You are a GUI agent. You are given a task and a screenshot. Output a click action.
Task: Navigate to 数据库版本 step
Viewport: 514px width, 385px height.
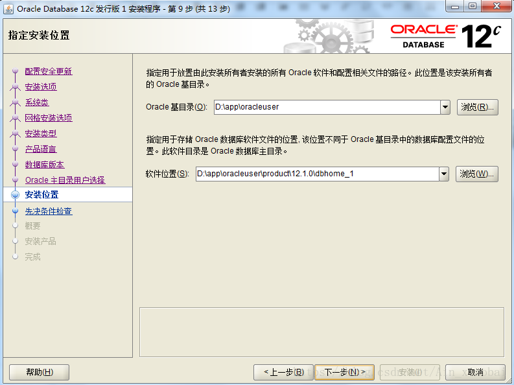(45, 165)
